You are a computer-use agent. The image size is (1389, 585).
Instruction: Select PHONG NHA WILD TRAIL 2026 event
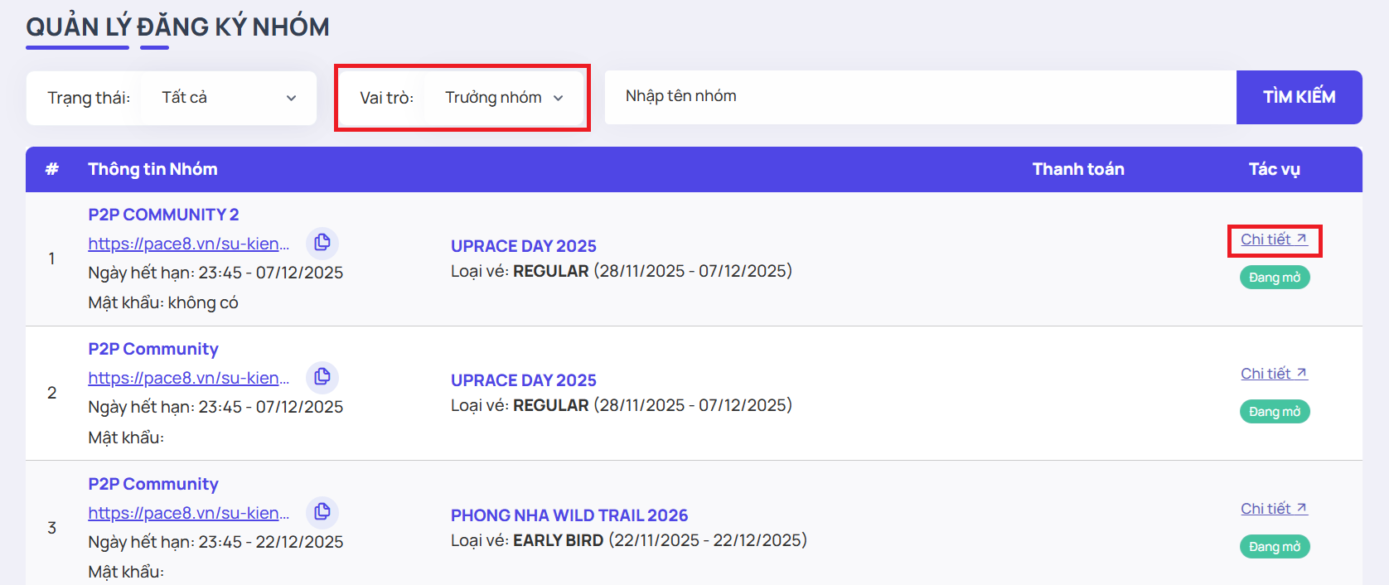click(x=569, y=515)
